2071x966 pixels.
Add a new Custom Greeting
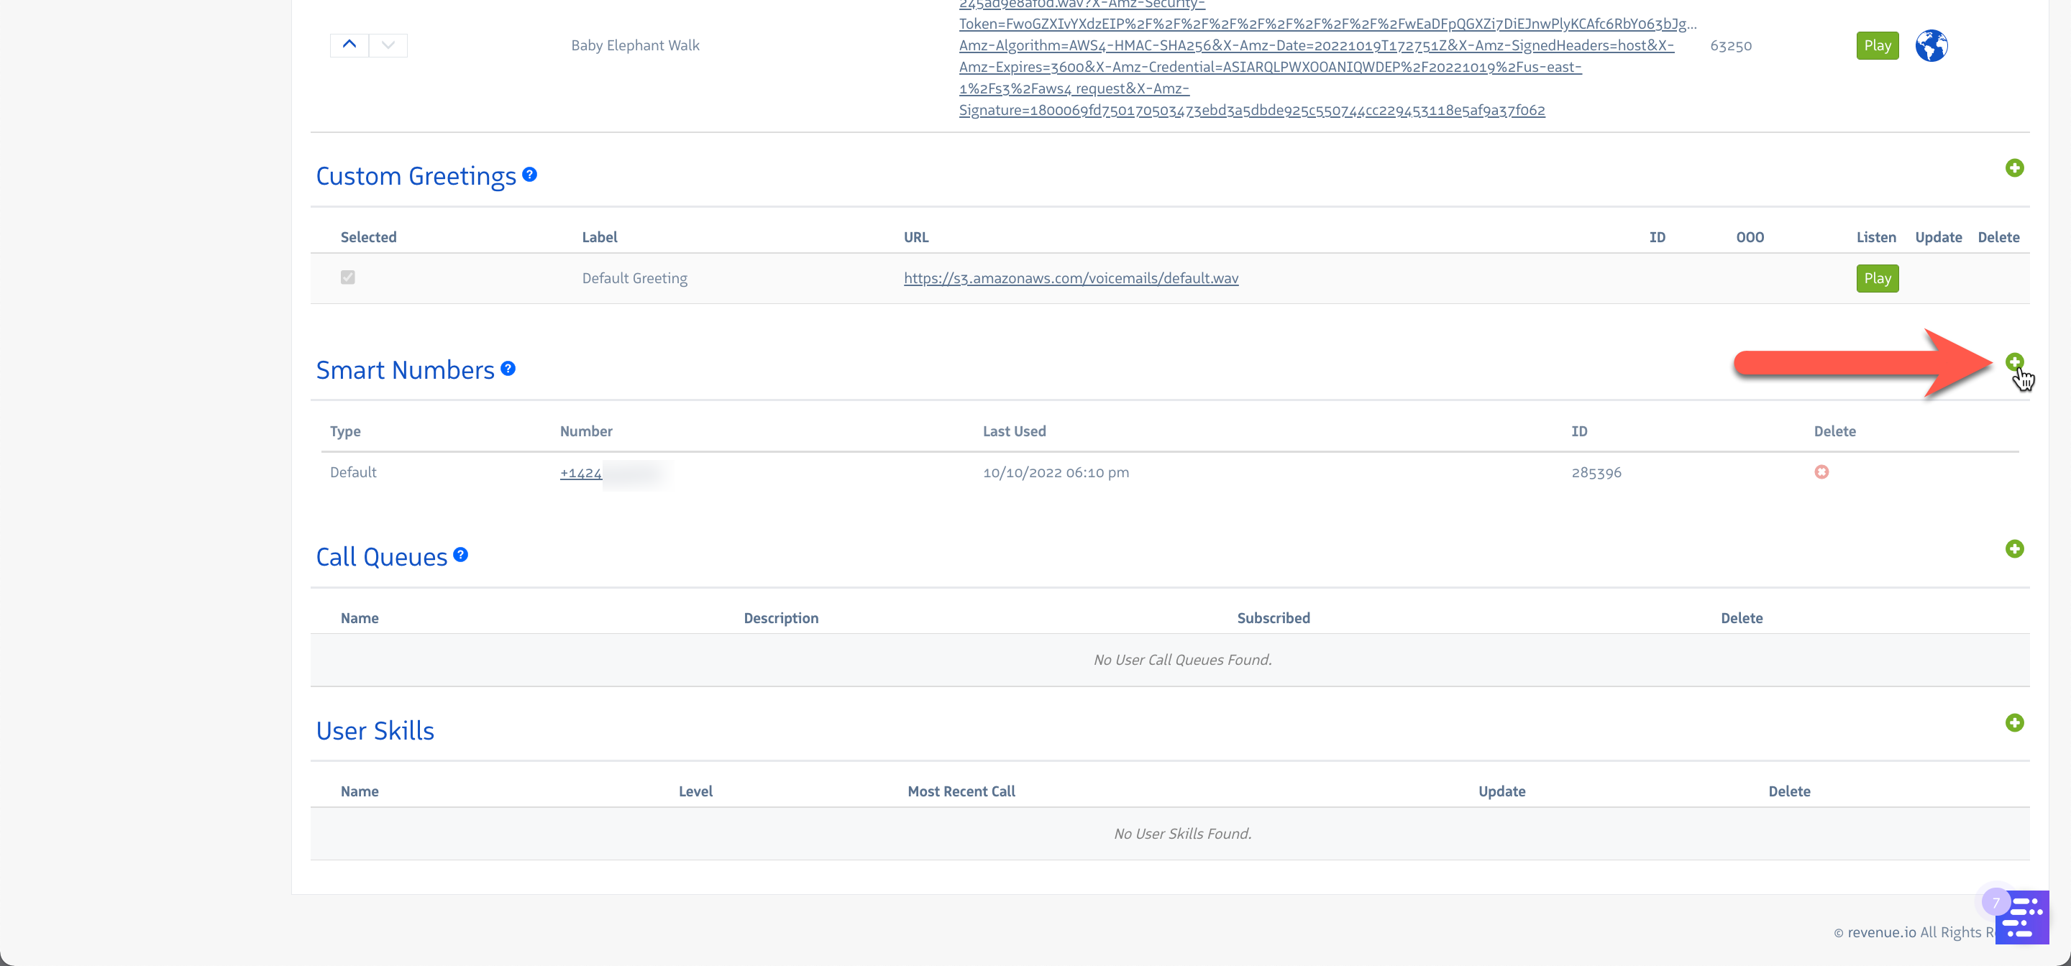(x=2014, y=168)
